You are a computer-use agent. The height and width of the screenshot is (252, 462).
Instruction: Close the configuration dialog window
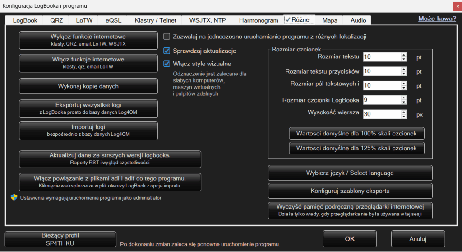pyautogui.click(x=455, y=6)
